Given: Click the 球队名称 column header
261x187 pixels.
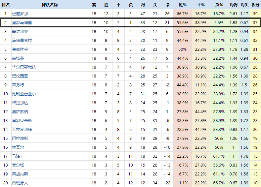Looking at the screenshot, I should [49, 5].
